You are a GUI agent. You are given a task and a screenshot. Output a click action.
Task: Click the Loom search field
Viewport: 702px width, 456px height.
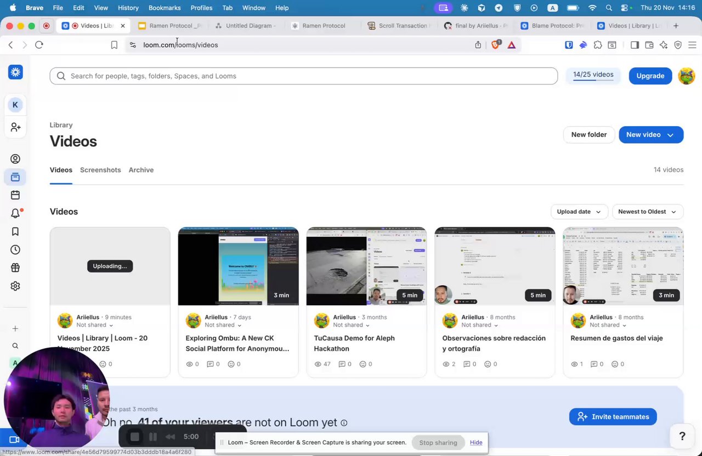pos(304,76)
